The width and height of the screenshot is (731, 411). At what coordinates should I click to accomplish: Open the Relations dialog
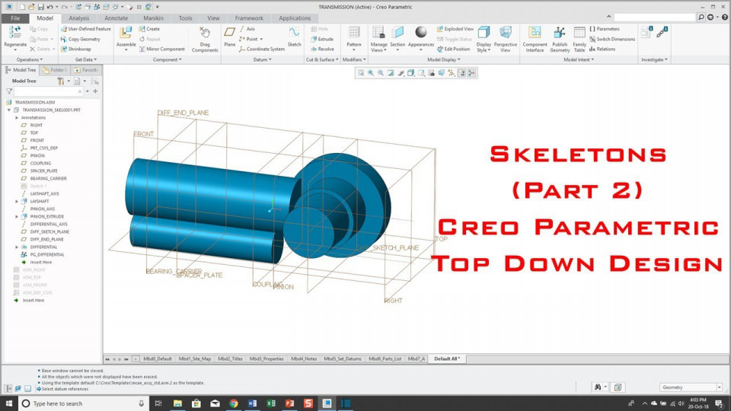(x=602, y=49)
